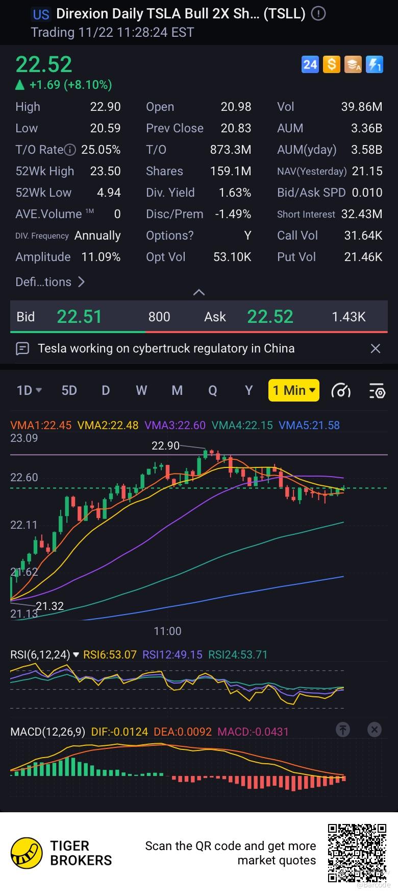Tap the Disc/Prem value -1.49%
This screenshot has height=894, width=398.
pos(233,214)
